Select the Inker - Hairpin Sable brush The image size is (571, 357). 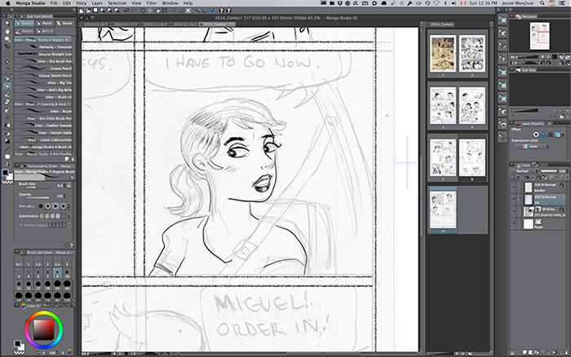pos(44,133)
